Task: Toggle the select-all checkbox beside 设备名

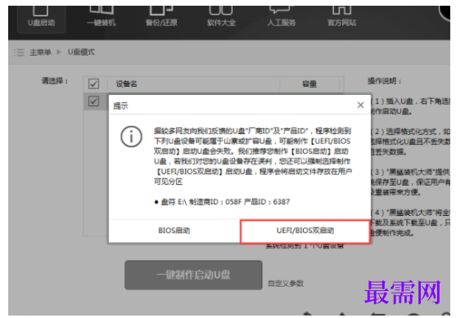Action: (x=93, y=84)
